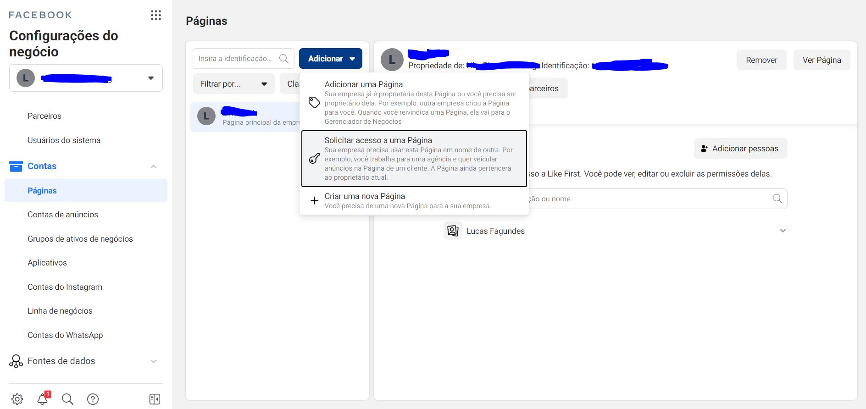Collapse the Contas section chevron
The height and width of the screenshot is (409, 866).
(154, 166)
